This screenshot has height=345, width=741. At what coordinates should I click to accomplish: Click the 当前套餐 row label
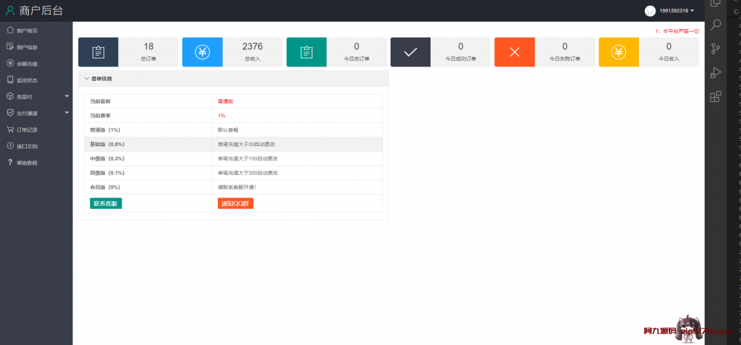tap(100, 101)
